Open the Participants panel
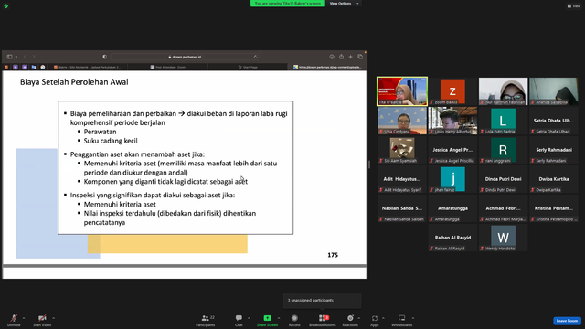 click(205, 320)
